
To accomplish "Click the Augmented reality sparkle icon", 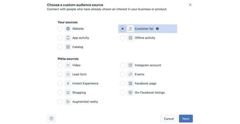I will [68, 102].
